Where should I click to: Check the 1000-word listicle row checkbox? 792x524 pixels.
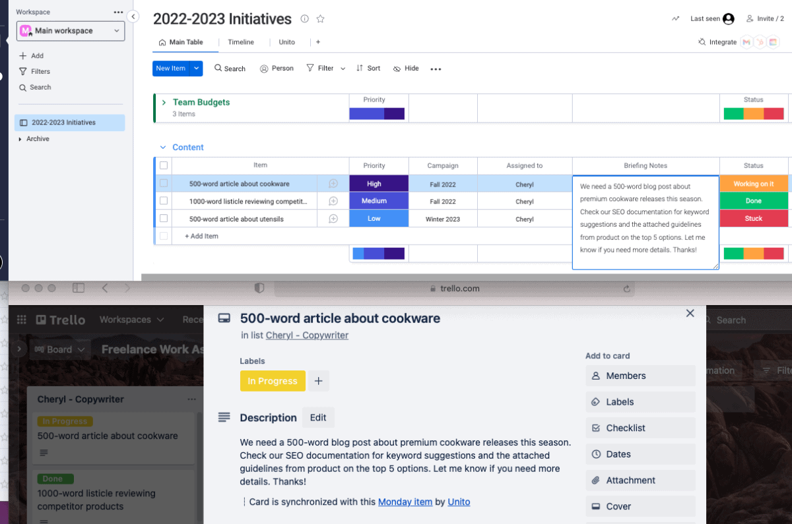pos(163,201)
